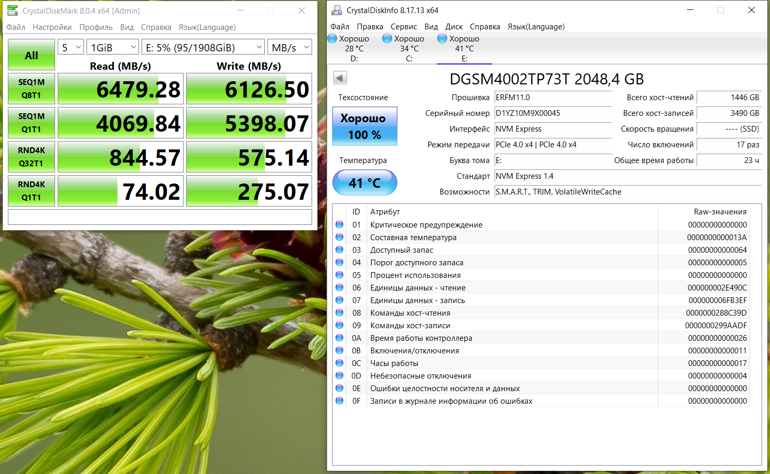Click the serial number field D1YZ10M9X00045
770x474 pixels.
pos(553,113)
